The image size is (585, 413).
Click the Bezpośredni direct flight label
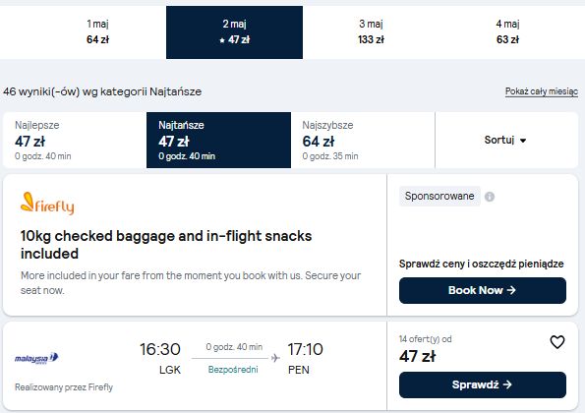tap(233, 370)
